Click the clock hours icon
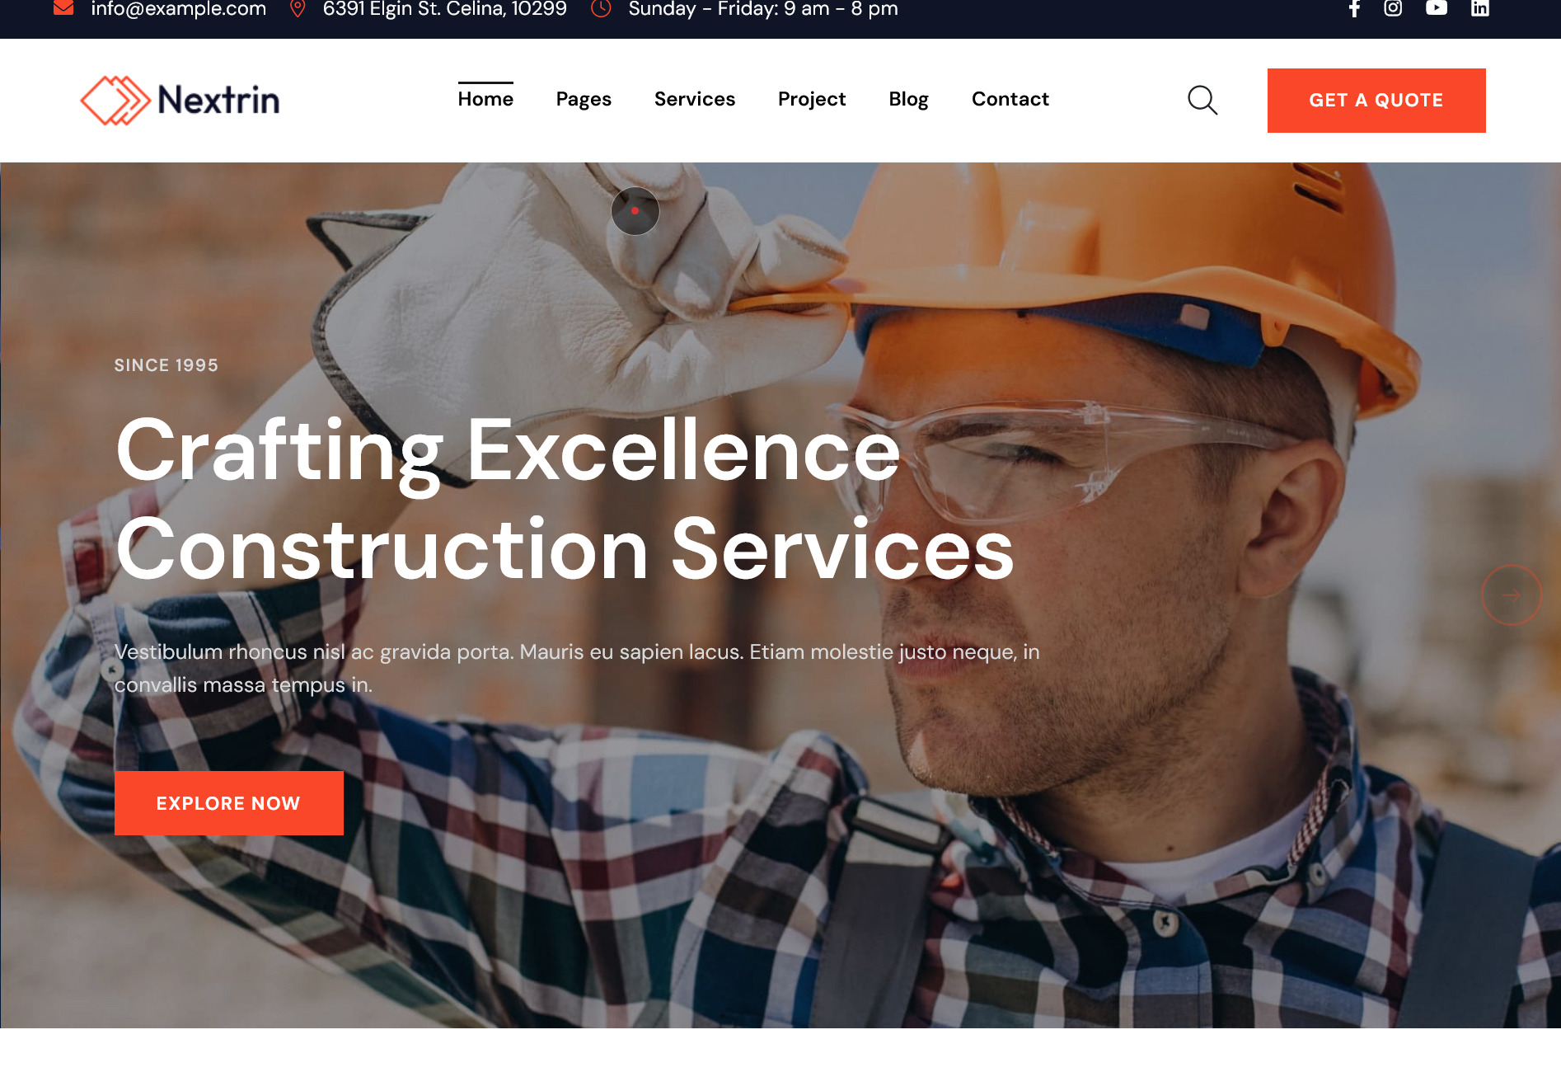 click(601, 8)
